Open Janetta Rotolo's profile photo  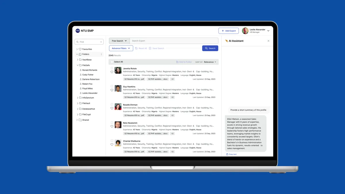click(118, 70)
